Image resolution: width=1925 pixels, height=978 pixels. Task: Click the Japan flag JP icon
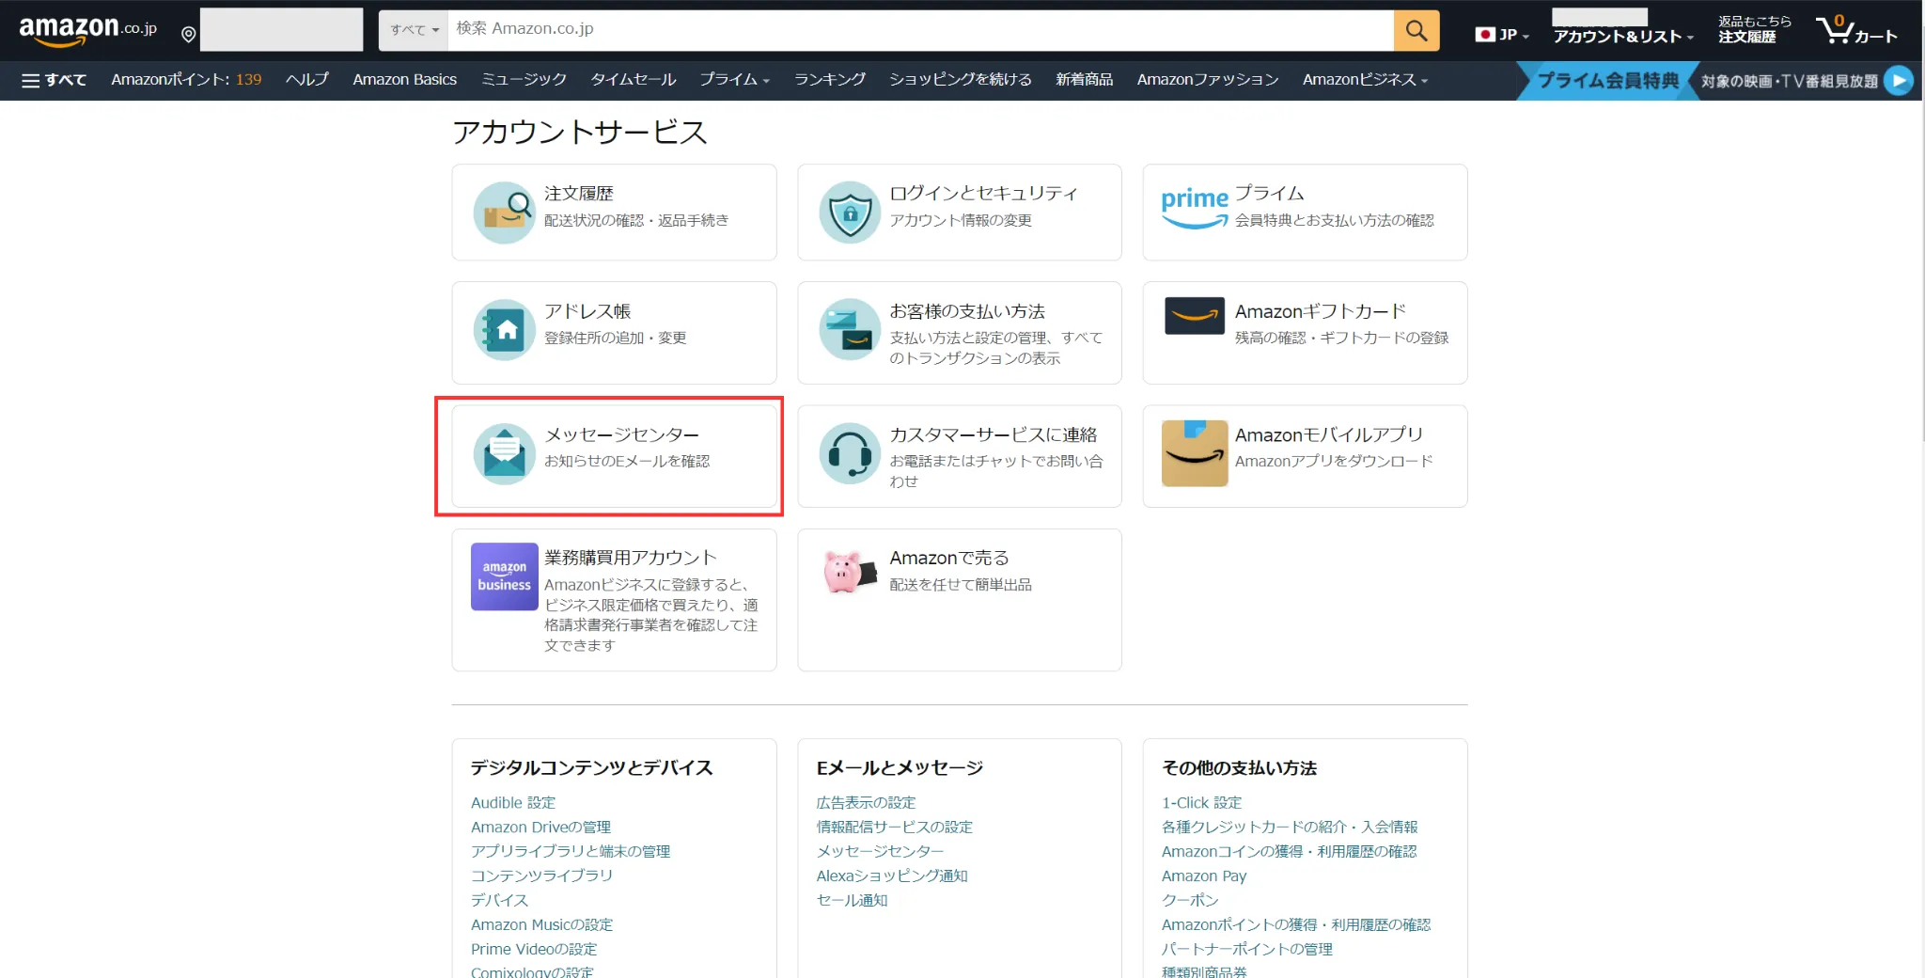[1485, 35]
